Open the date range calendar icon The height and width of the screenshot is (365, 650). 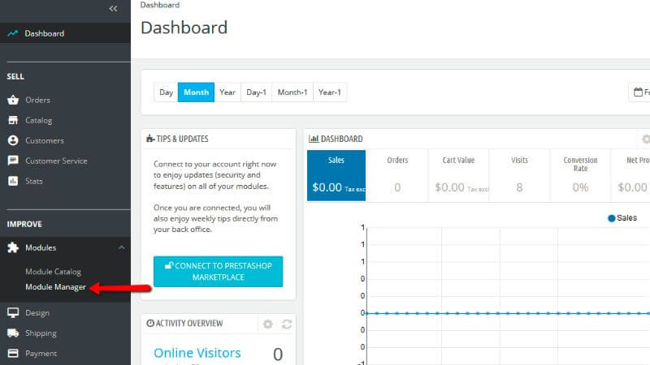(638, 92)
